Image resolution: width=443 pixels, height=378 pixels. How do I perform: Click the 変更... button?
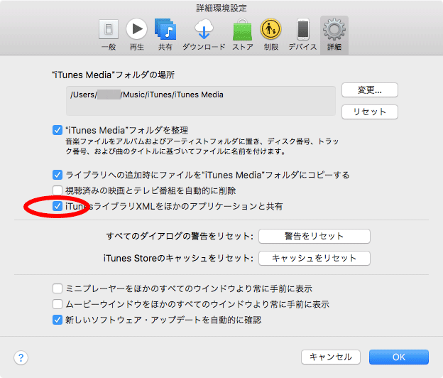(370, 90)
